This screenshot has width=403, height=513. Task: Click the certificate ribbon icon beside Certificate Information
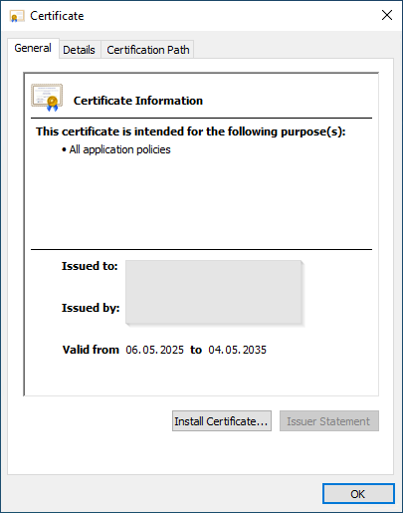coord(47,98)
